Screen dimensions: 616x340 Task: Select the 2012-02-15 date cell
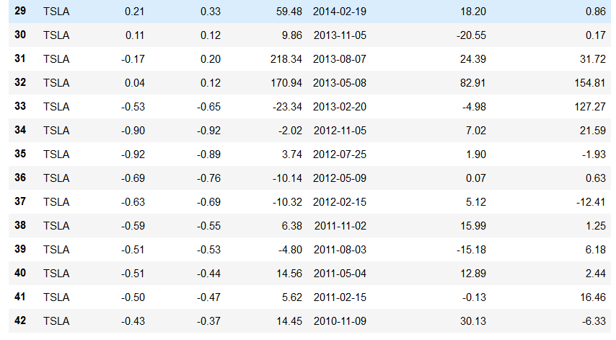pos(340,202)
